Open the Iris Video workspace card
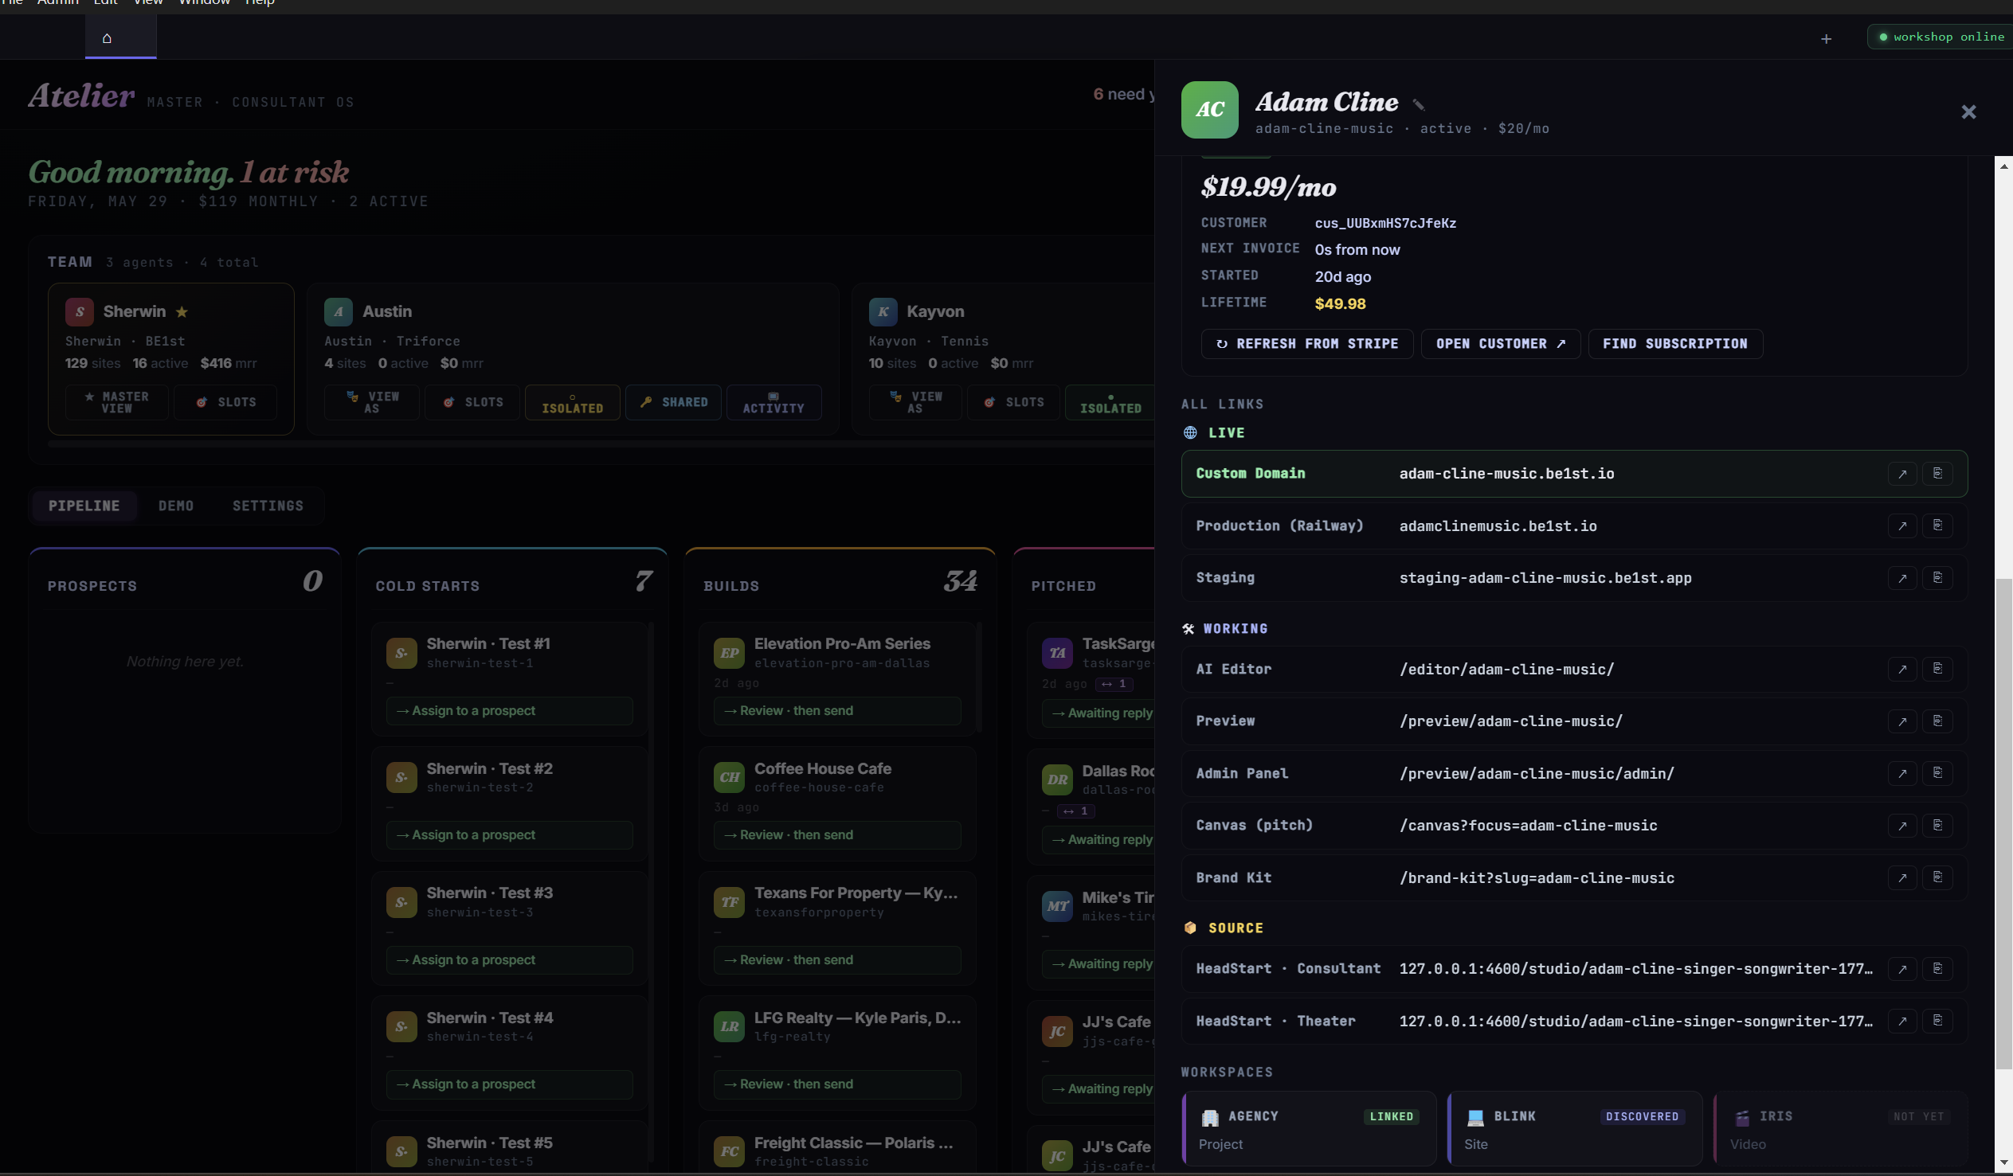The width and height of the screenshot is (2013, 1176). 1840,1130
